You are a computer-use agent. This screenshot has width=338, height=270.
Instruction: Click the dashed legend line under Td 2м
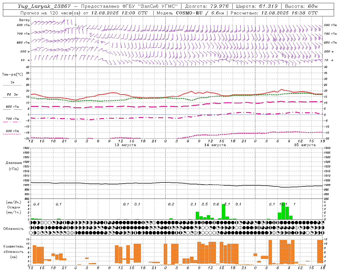coord(12,97)
